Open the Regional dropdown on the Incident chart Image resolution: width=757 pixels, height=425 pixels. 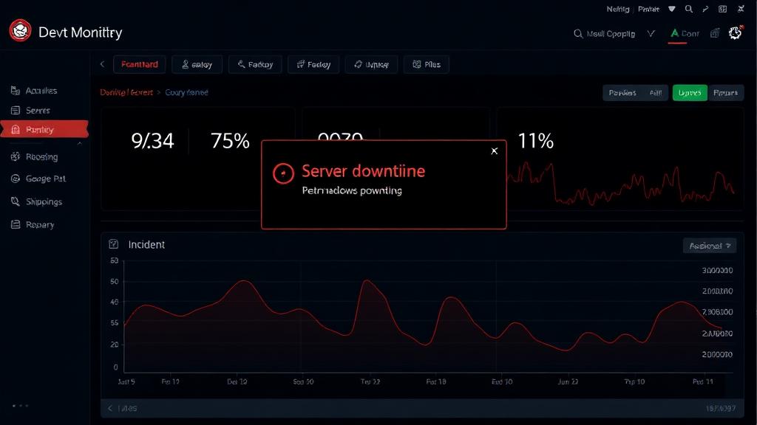(709, 245)
